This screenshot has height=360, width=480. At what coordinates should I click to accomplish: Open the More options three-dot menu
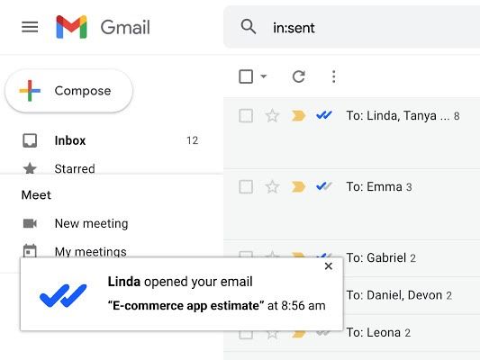pyautogui.click(x=334, y=76)
